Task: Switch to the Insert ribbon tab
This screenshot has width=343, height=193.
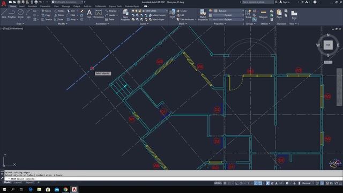Action: point(22,6)
